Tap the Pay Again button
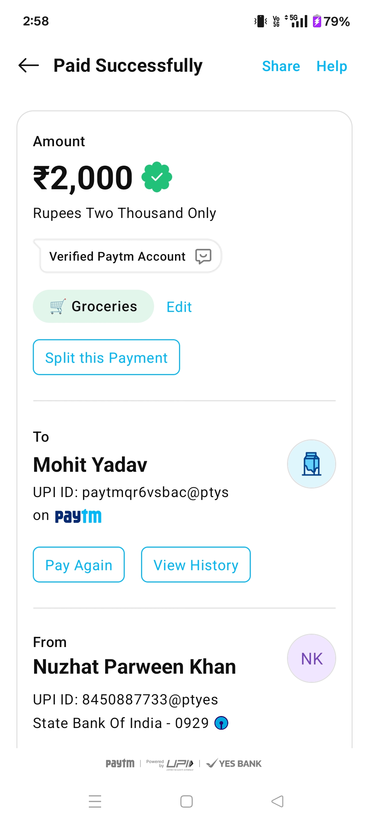Image resolution: width=369 pixels, height=824 pixels. tap(79, 565)
